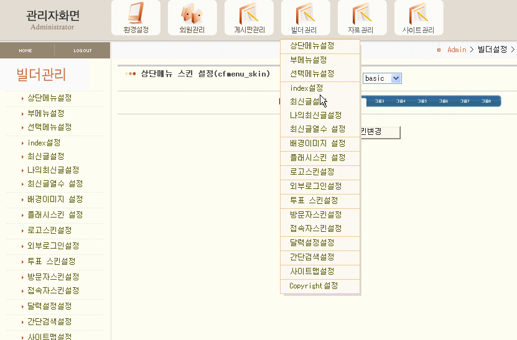Screen dimensions: 517x340
Task: Click the Admin breadcrumb link
Action: [457, 50]
